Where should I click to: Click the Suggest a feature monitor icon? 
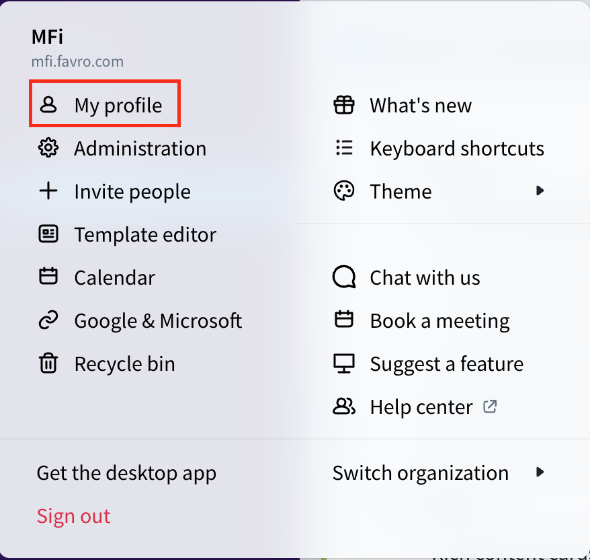(344, 363)
